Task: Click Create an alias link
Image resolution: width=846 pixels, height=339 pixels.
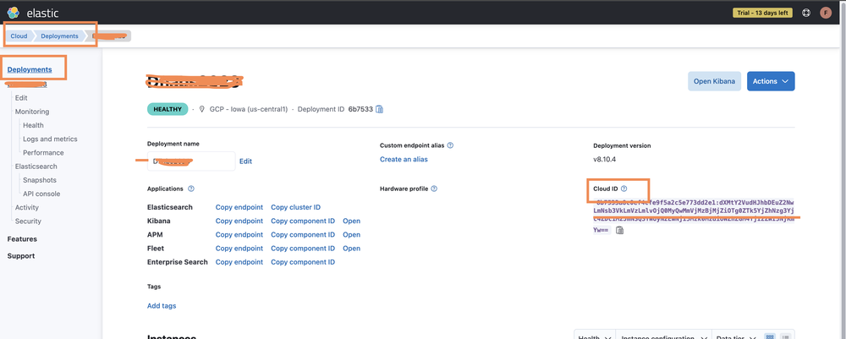Action: [x=404, y=160]
